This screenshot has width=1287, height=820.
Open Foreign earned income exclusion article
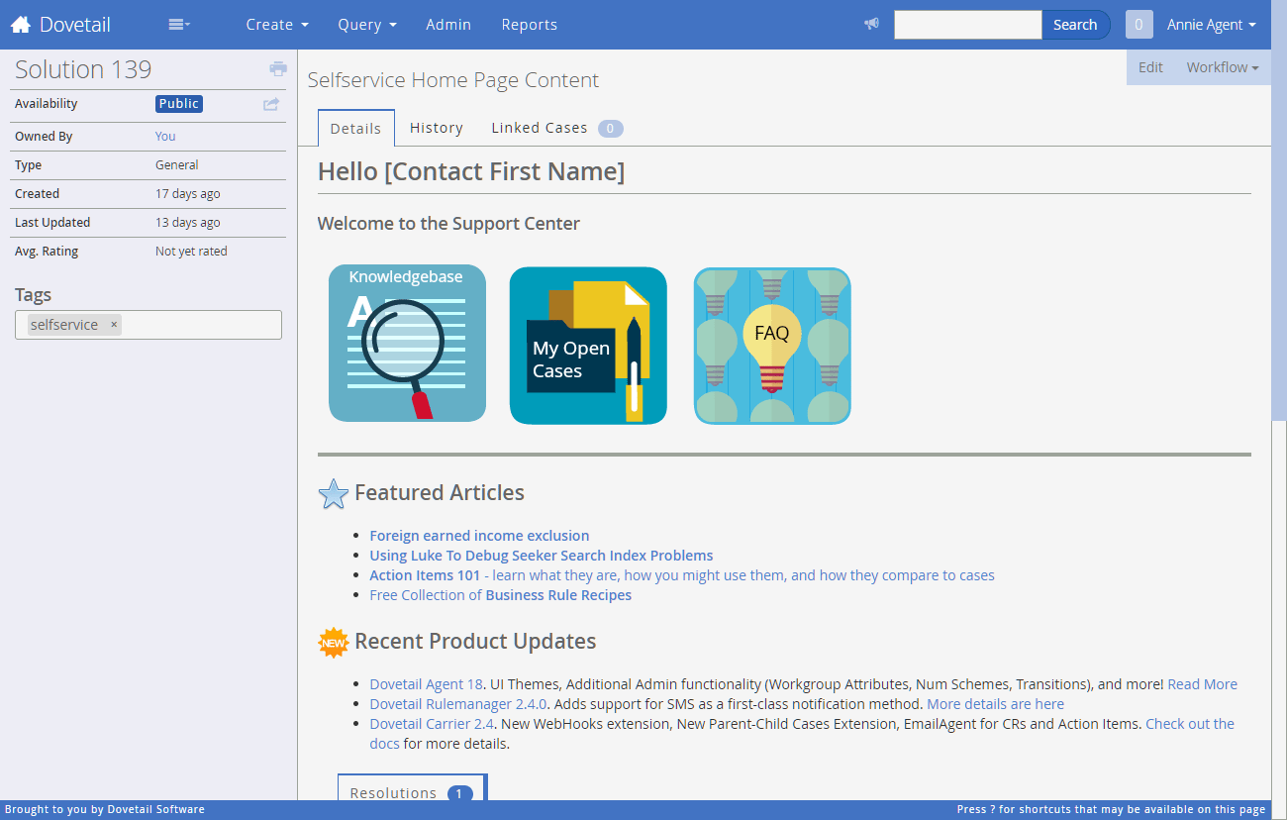[x=479, y=536]
